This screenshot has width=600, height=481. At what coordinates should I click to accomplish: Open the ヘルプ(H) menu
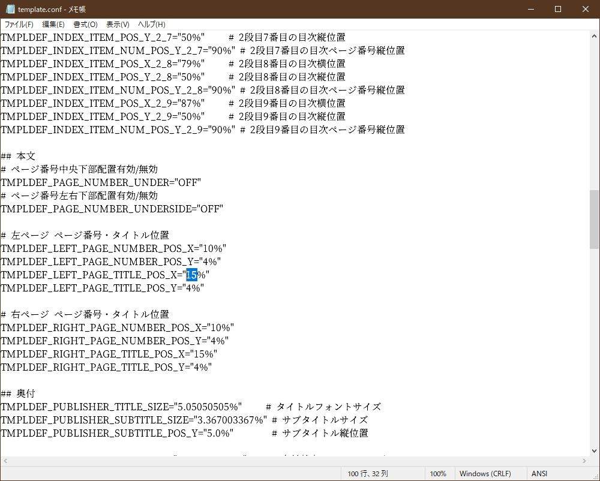pyautogui.click(x=152, y=25)
